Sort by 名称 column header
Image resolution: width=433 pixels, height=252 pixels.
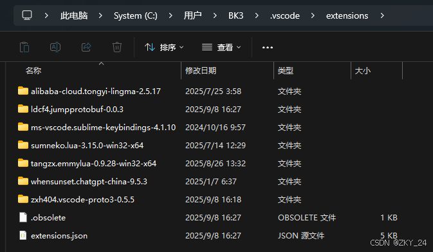tap(33, 71)
